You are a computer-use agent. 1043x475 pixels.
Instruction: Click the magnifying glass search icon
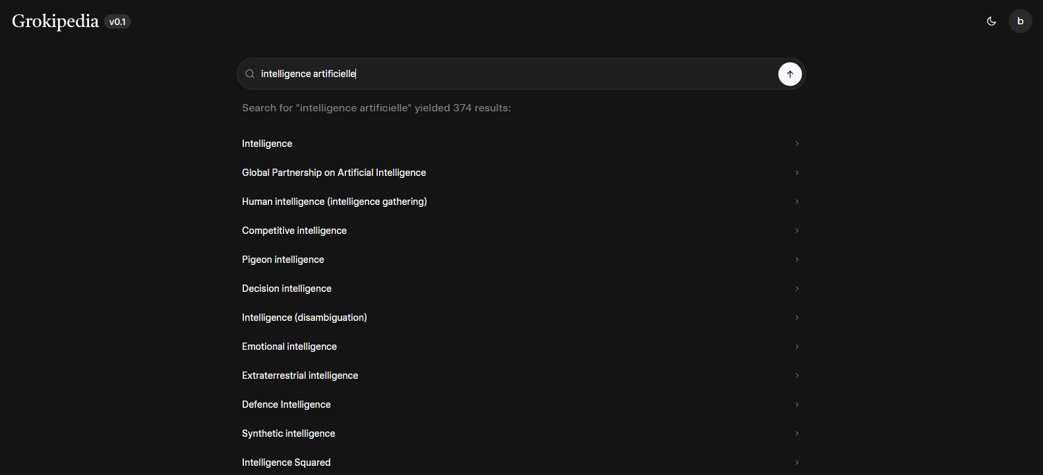click(250, 74)
